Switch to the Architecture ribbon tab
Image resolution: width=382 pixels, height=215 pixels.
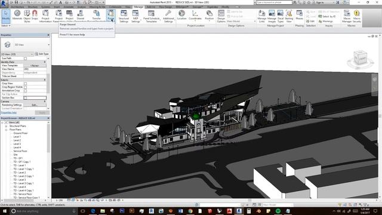coord(17,7)
